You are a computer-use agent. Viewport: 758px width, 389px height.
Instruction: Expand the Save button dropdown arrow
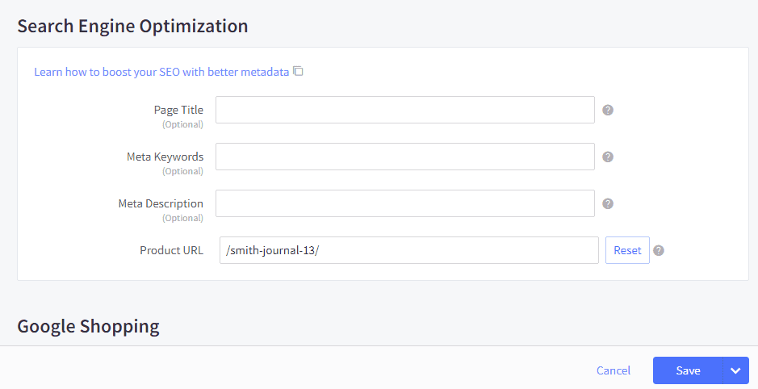(x=735, y=370)
